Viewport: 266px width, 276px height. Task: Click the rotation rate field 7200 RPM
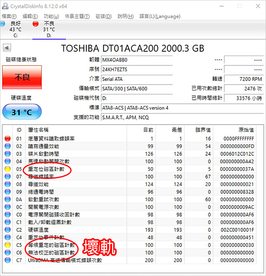coord(244,79)
